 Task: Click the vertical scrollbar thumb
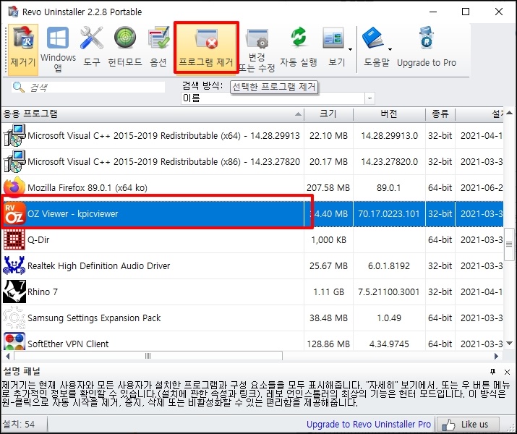(510, 244)
